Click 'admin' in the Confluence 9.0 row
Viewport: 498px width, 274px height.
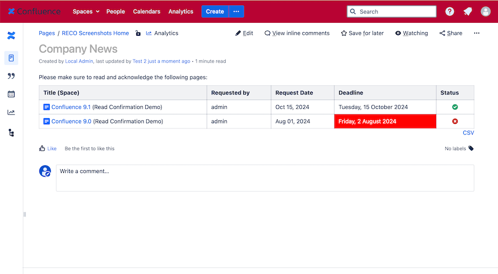click(219, 121)
